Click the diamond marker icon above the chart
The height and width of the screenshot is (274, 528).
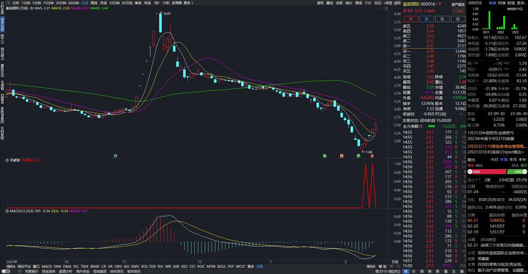381,9
